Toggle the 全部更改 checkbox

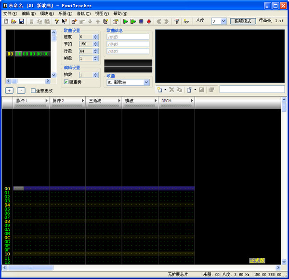coord(33,91)
